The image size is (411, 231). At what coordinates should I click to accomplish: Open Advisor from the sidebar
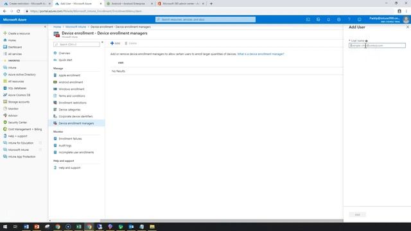point(13,116)
